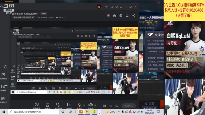
Task: Switch the 英 input method indicator
Action: [142, 112]
